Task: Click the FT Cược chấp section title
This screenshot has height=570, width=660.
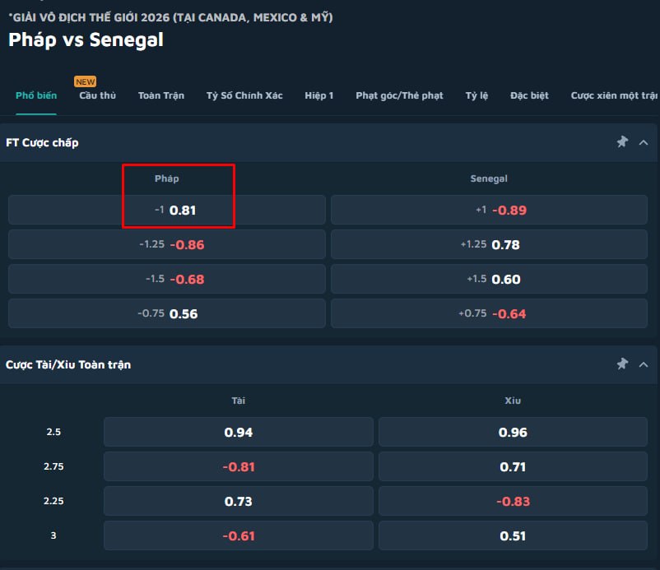Action: [x=42, y=142]
